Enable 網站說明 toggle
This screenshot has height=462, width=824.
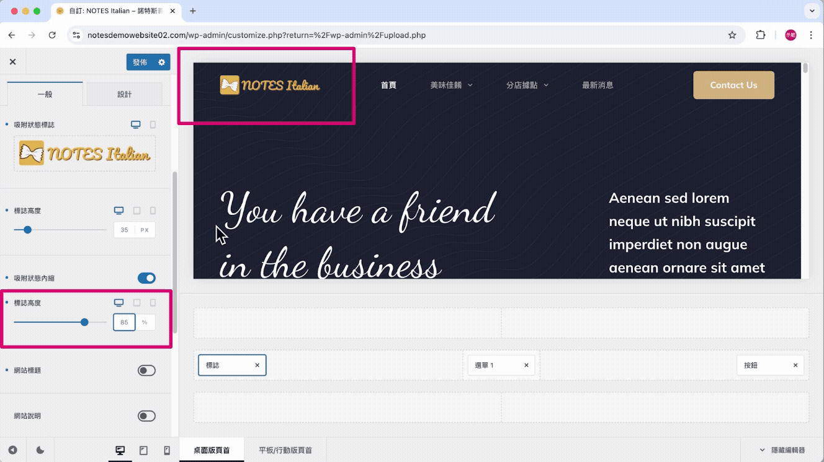pyautogui.click(x=146, y=416)
